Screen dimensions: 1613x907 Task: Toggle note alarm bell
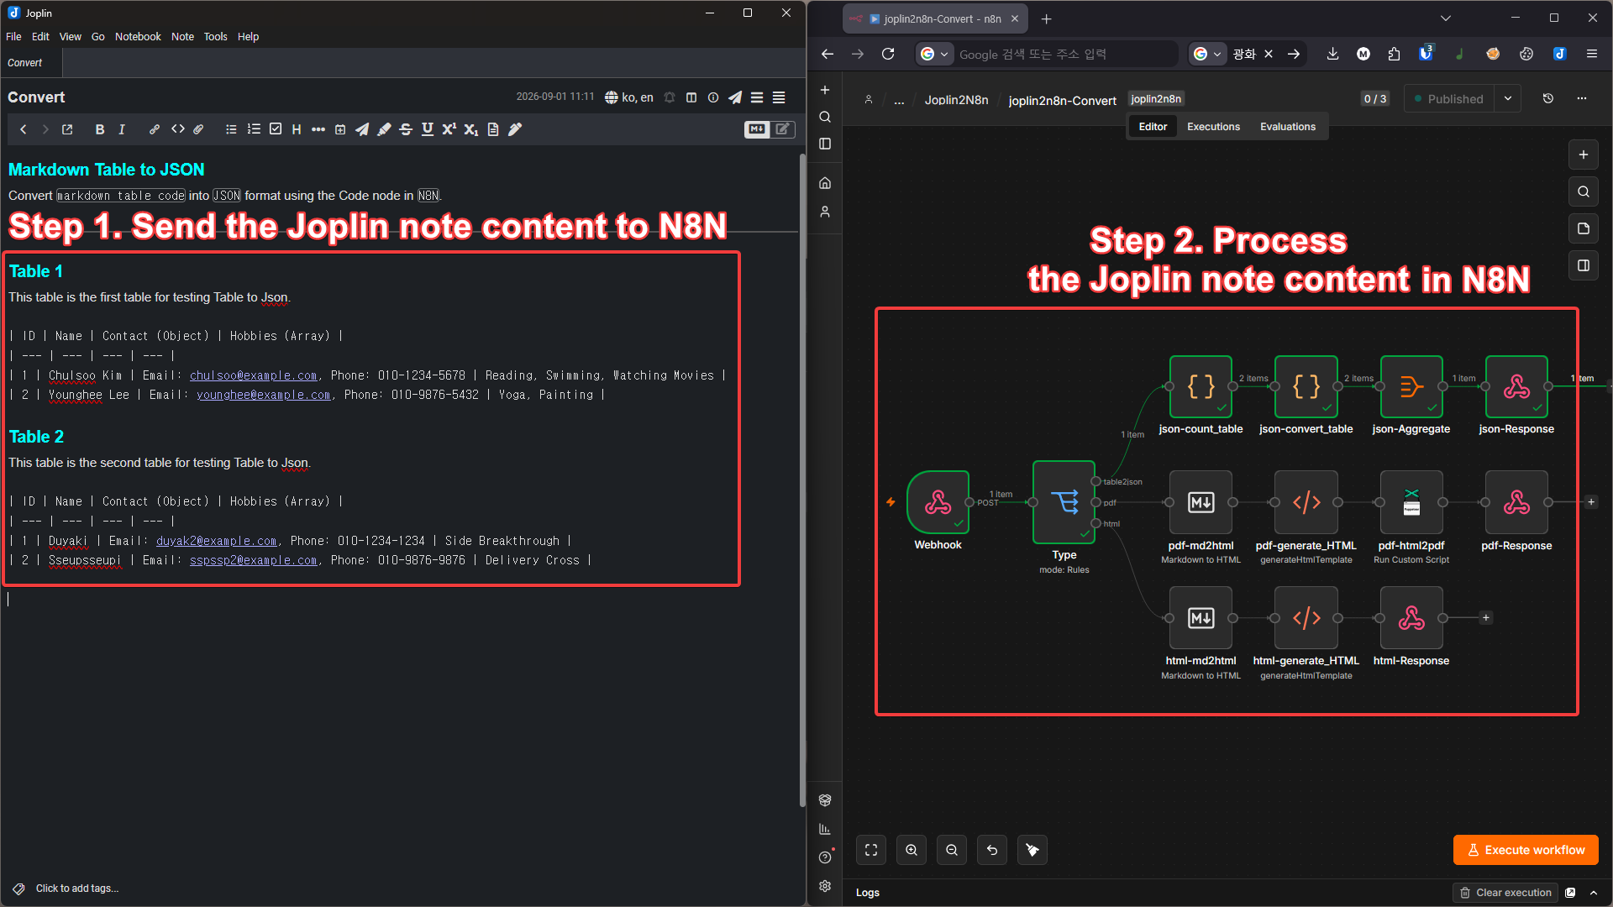(x=670, y=97)
